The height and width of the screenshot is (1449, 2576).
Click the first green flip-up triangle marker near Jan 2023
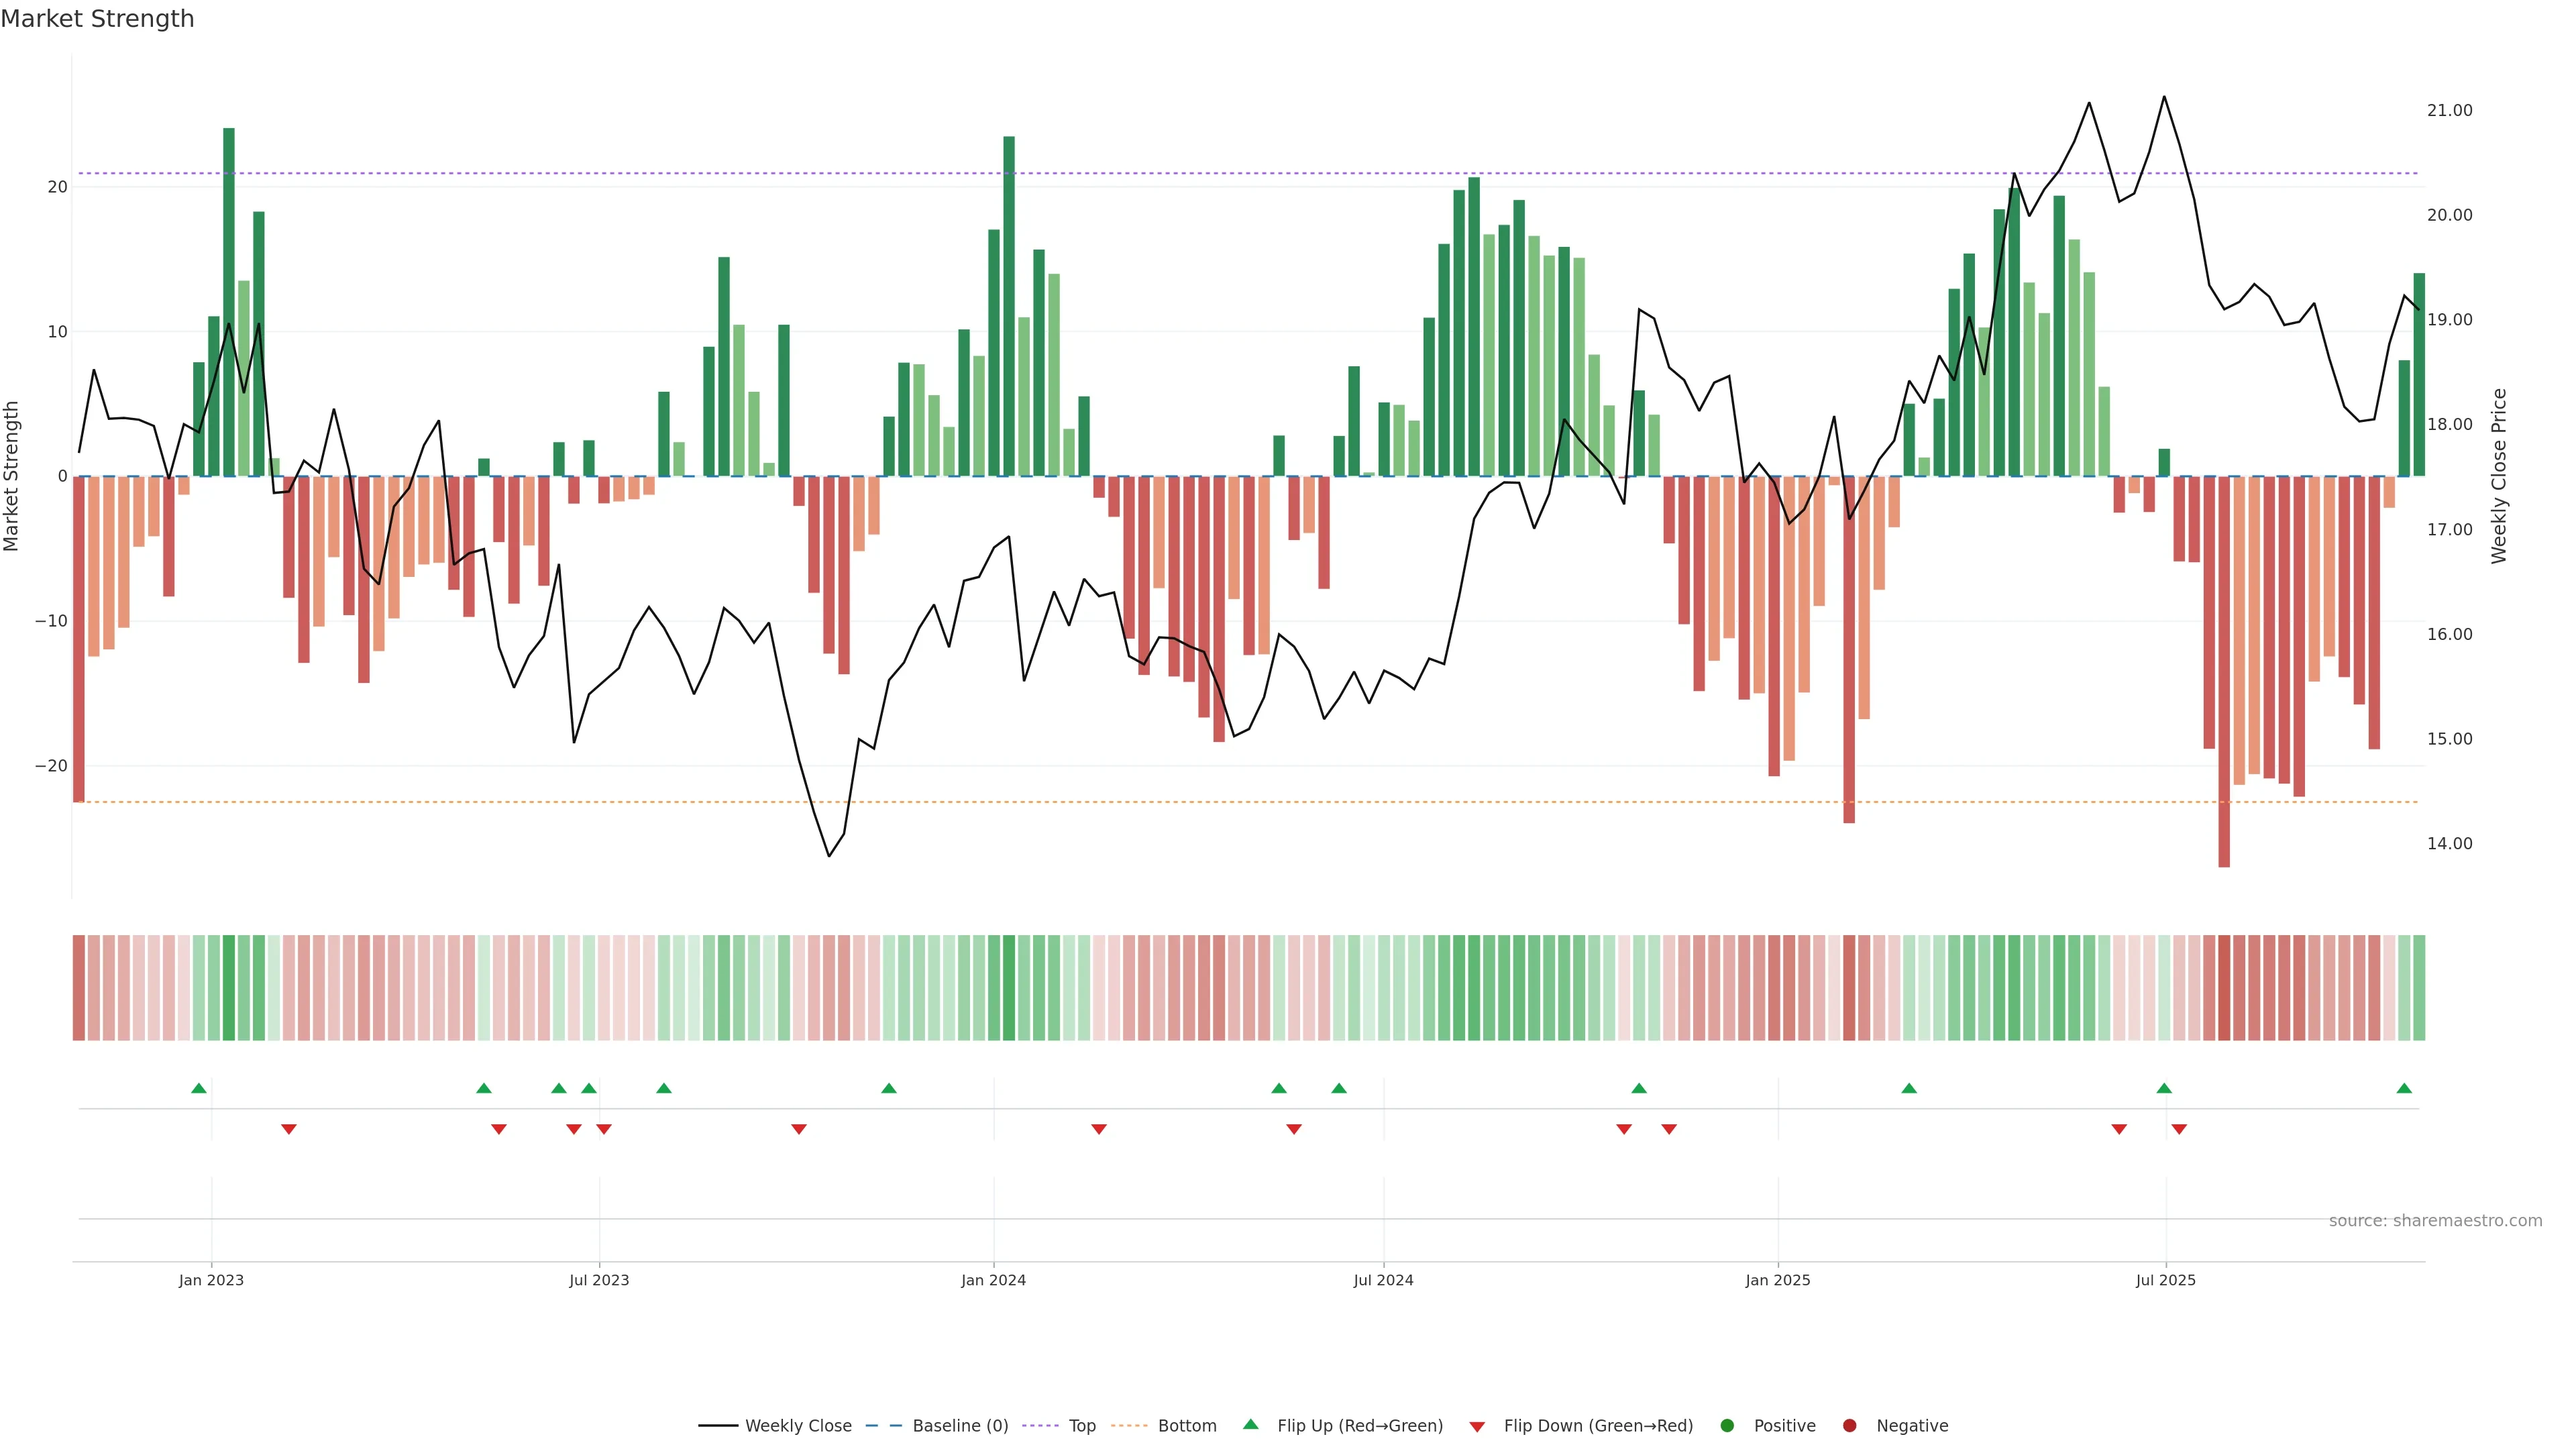coord(199,1088)
